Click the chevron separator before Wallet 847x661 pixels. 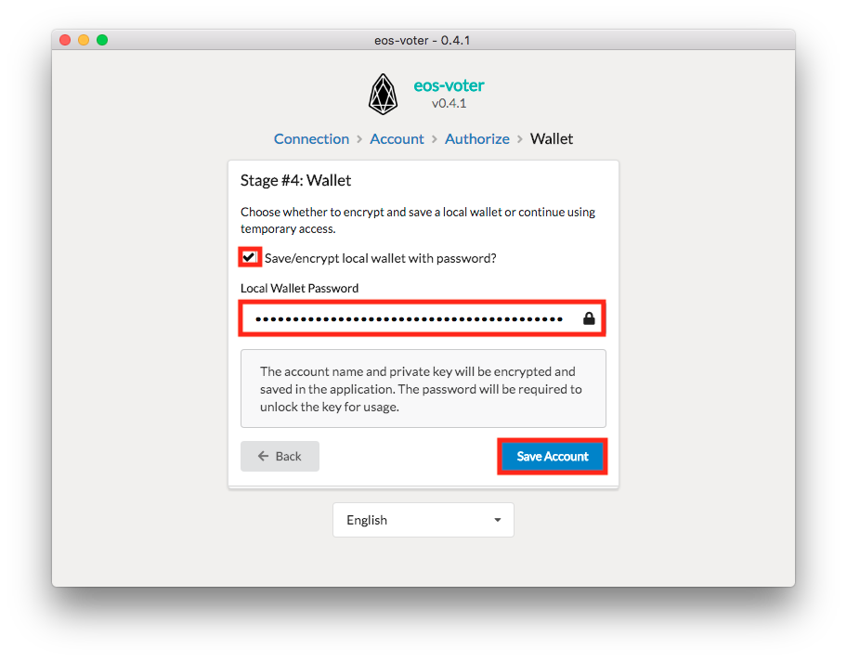[520, 139]
